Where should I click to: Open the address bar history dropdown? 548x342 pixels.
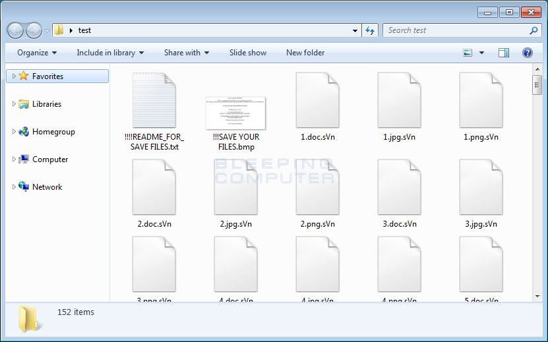click(x=355, y=31)
